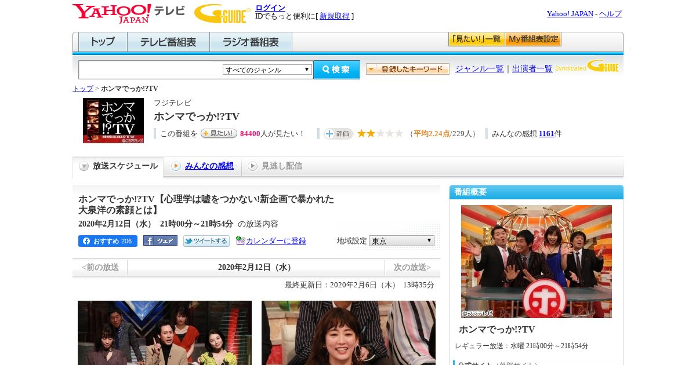
Task: Open the left broadcast scene photo
Action: [165, 333]
